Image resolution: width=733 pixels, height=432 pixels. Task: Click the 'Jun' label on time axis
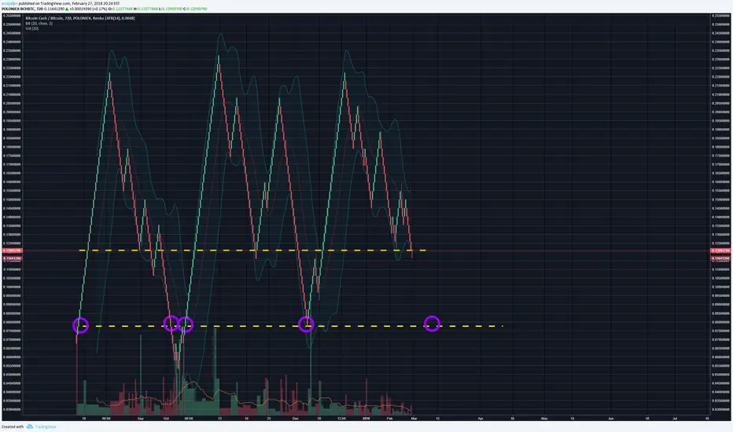(x=610, y=419)
